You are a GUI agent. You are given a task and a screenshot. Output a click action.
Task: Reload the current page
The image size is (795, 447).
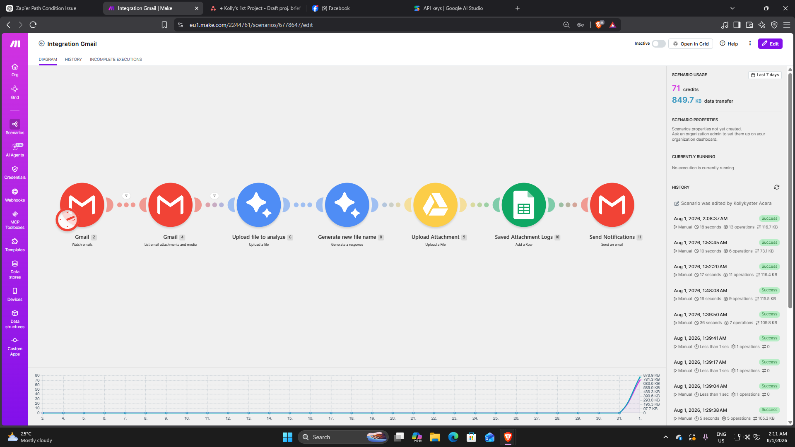(x=33, y=25)
